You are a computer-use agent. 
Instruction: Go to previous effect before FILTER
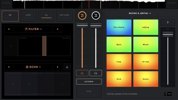(9, 29)
